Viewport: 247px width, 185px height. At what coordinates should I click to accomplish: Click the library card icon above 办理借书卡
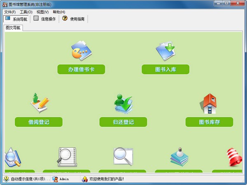tap(81, 51)
